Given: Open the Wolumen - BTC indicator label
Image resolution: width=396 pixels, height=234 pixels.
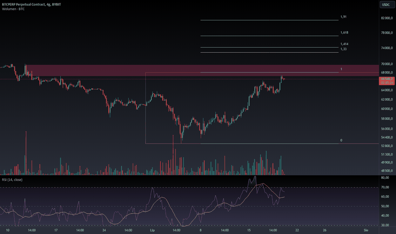Looking at the screenshot, I should (13, 9).
